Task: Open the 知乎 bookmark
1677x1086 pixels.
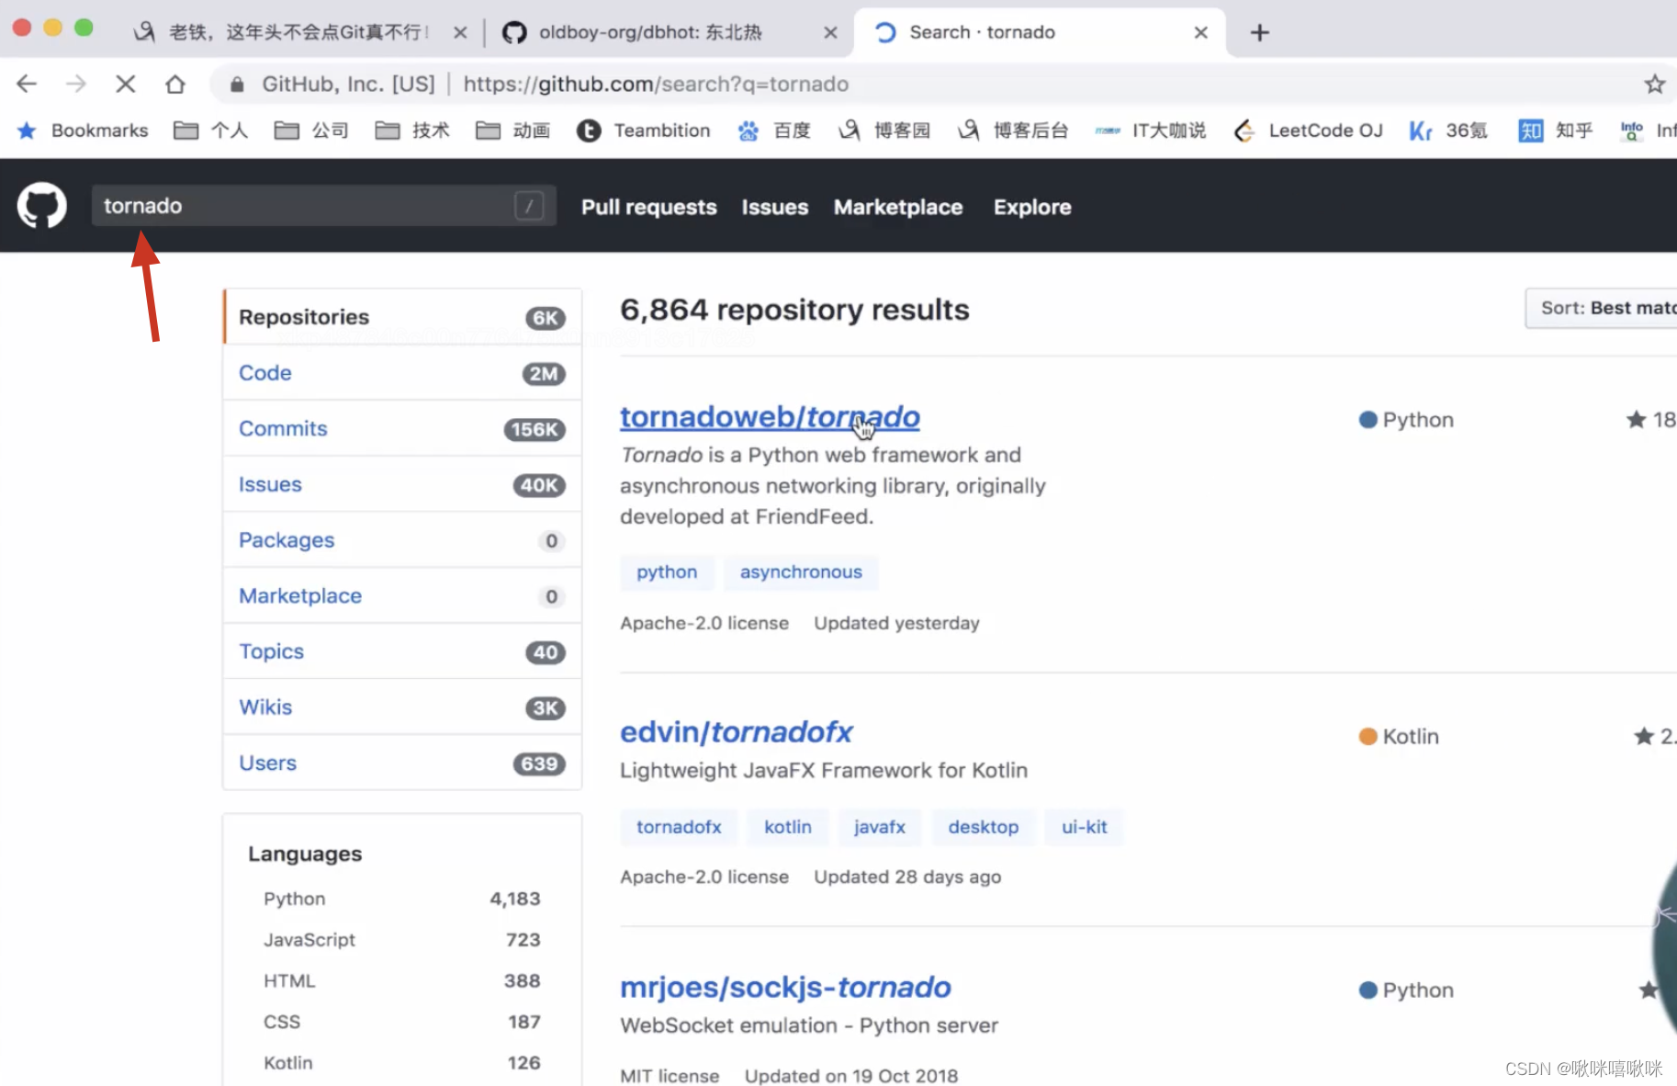Action: pos(1556,130)
